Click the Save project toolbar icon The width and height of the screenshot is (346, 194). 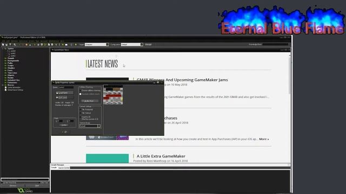pyautogui.click(x=10, y=45)
